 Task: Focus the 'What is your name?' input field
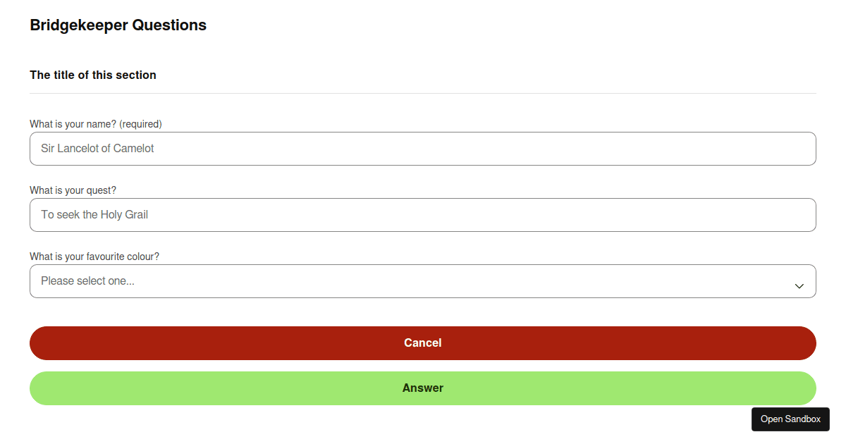pyautogui.click(x=423, y=149)
